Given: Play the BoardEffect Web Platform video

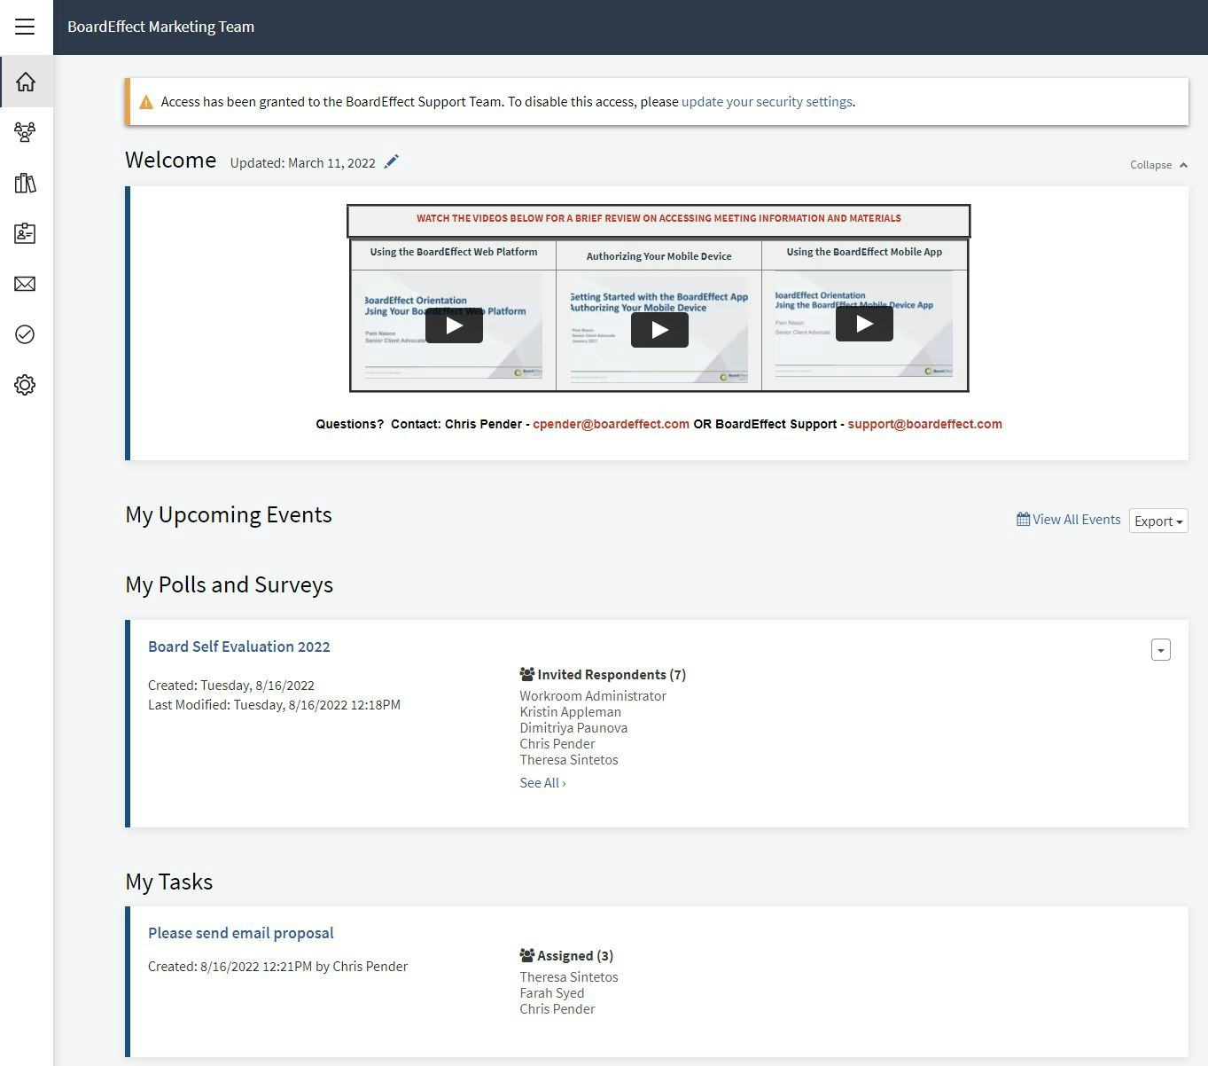Looking at the screenshot, I should [454, 325].
